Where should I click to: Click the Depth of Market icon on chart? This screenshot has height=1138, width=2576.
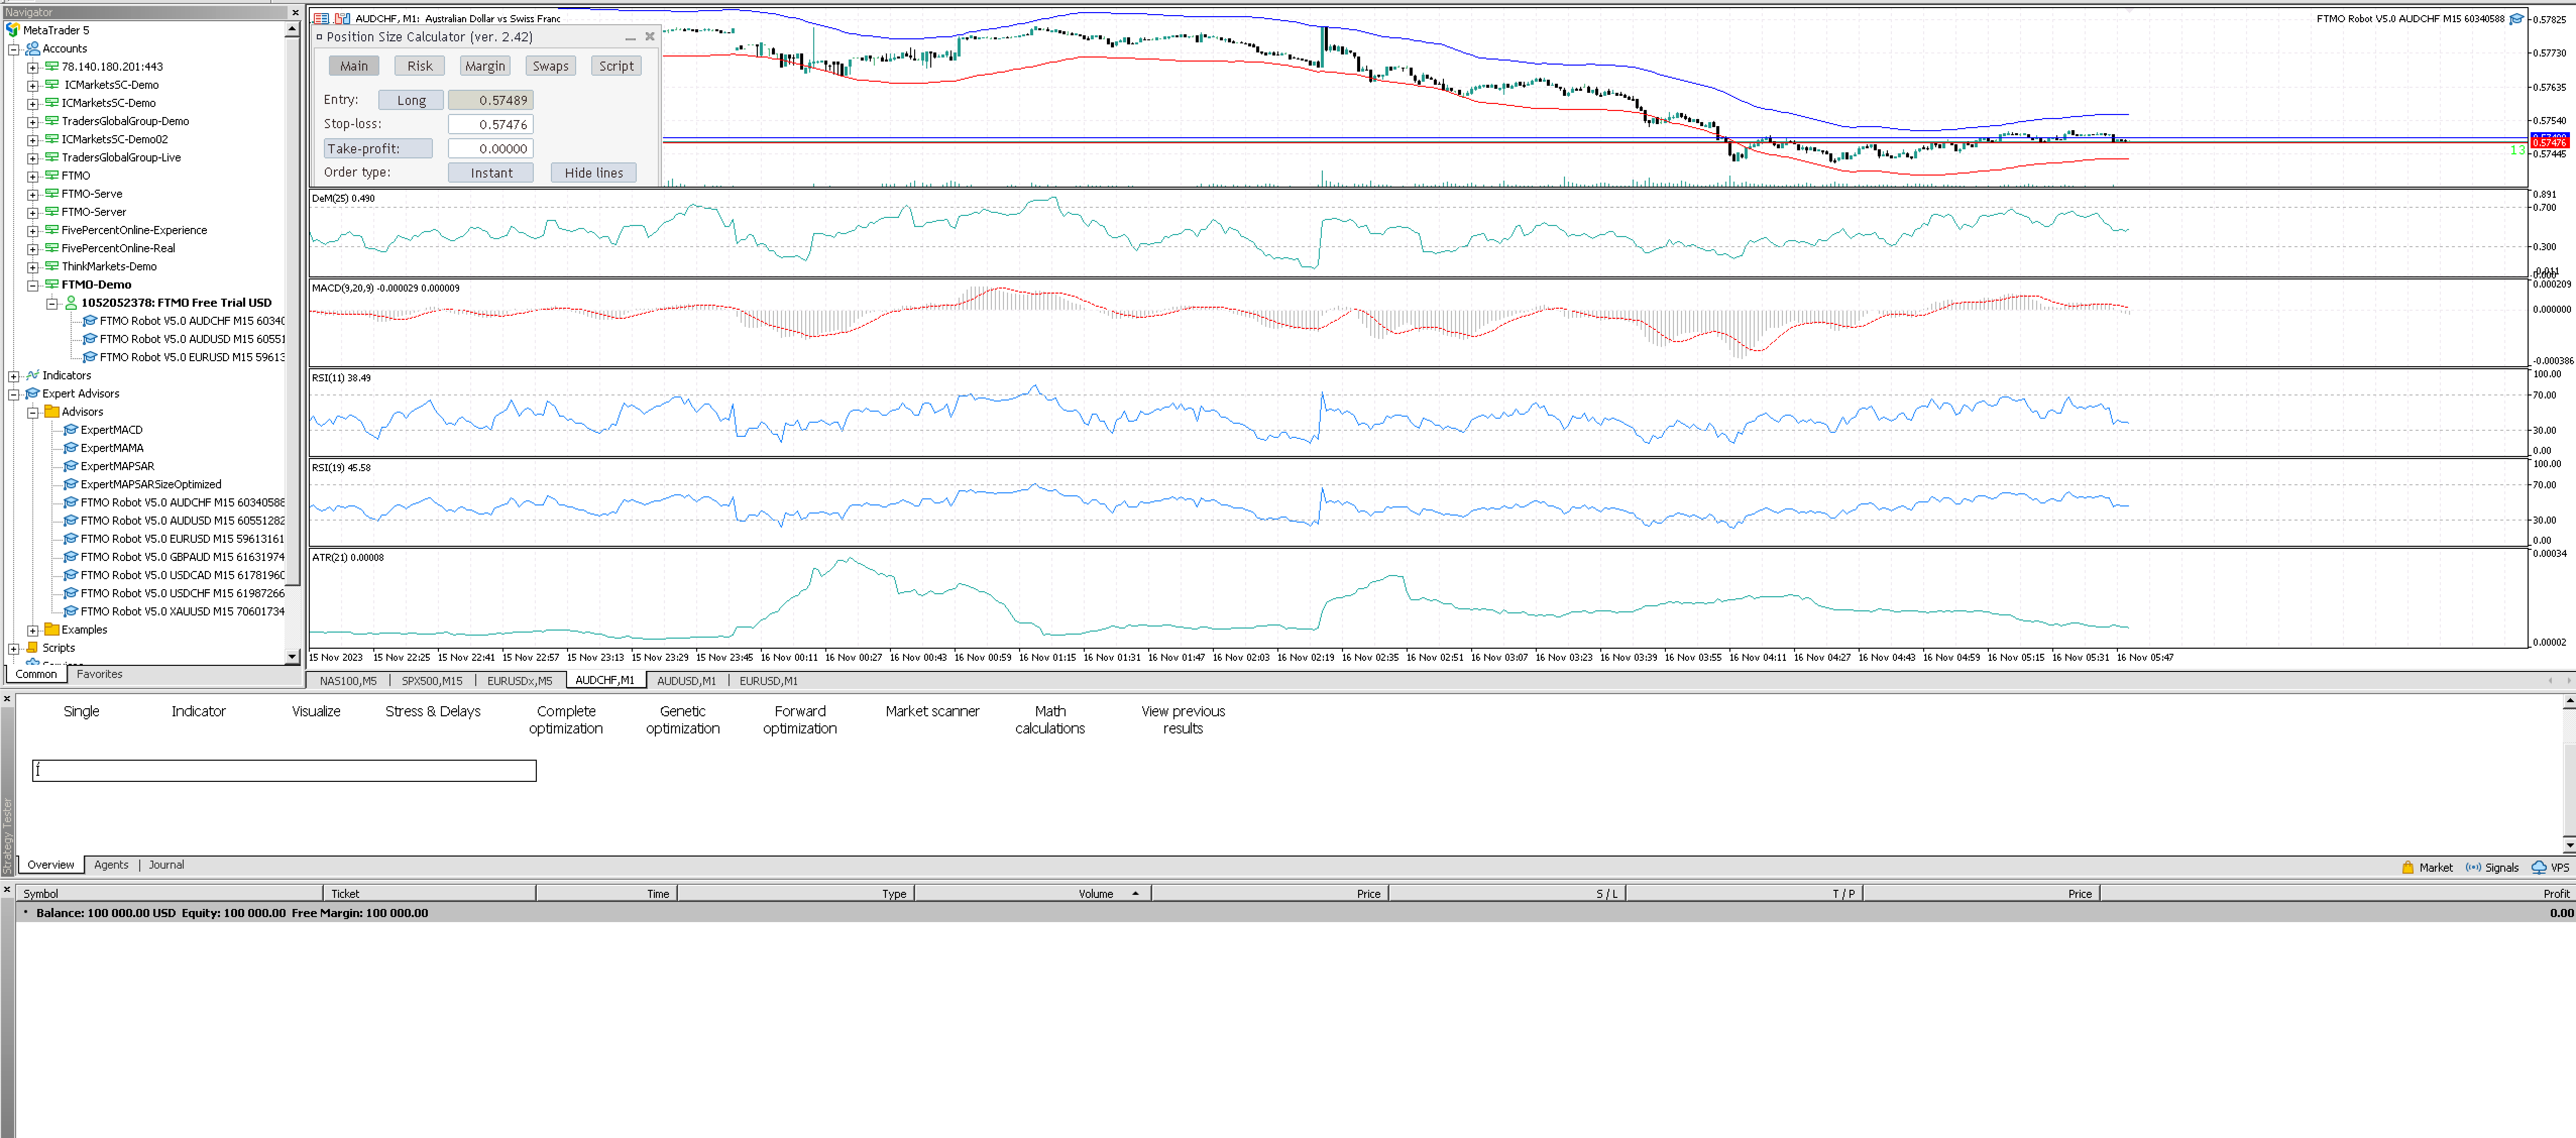click(321, 18)
